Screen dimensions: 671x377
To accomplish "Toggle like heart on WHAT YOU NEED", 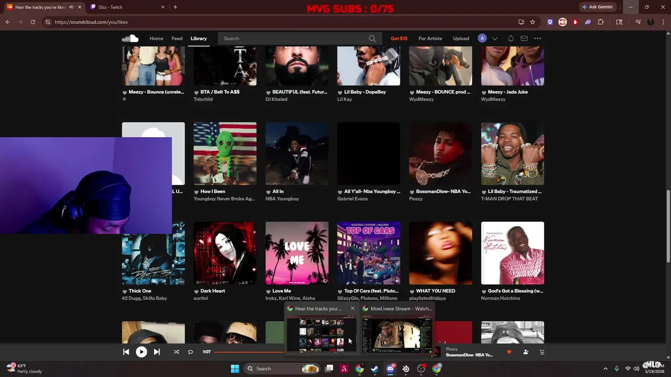I will [412, 291].
